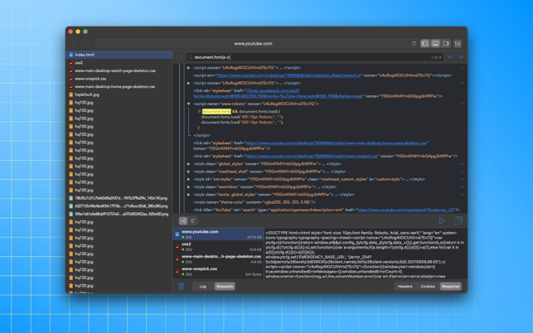533x333 pixels.
Task: Click the plus icon on the global_styles row
Action: pyautogui.click(x=462, y=164)
